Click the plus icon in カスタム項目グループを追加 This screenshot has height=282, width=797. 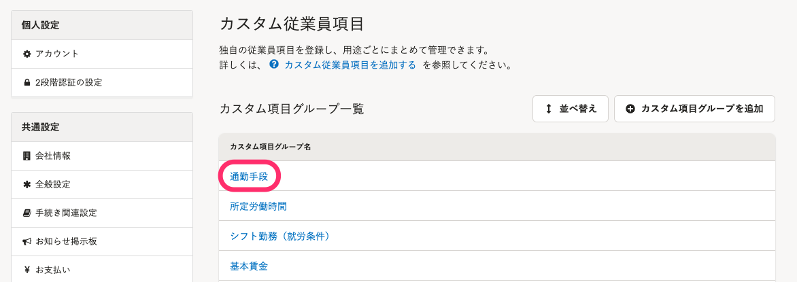[x=631, y=109]
